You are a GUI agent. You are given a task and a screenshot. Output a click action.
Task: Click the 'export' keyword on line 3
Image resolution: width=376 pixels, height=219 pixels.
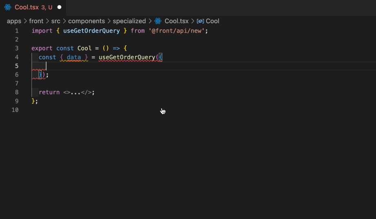coord(42,48)
